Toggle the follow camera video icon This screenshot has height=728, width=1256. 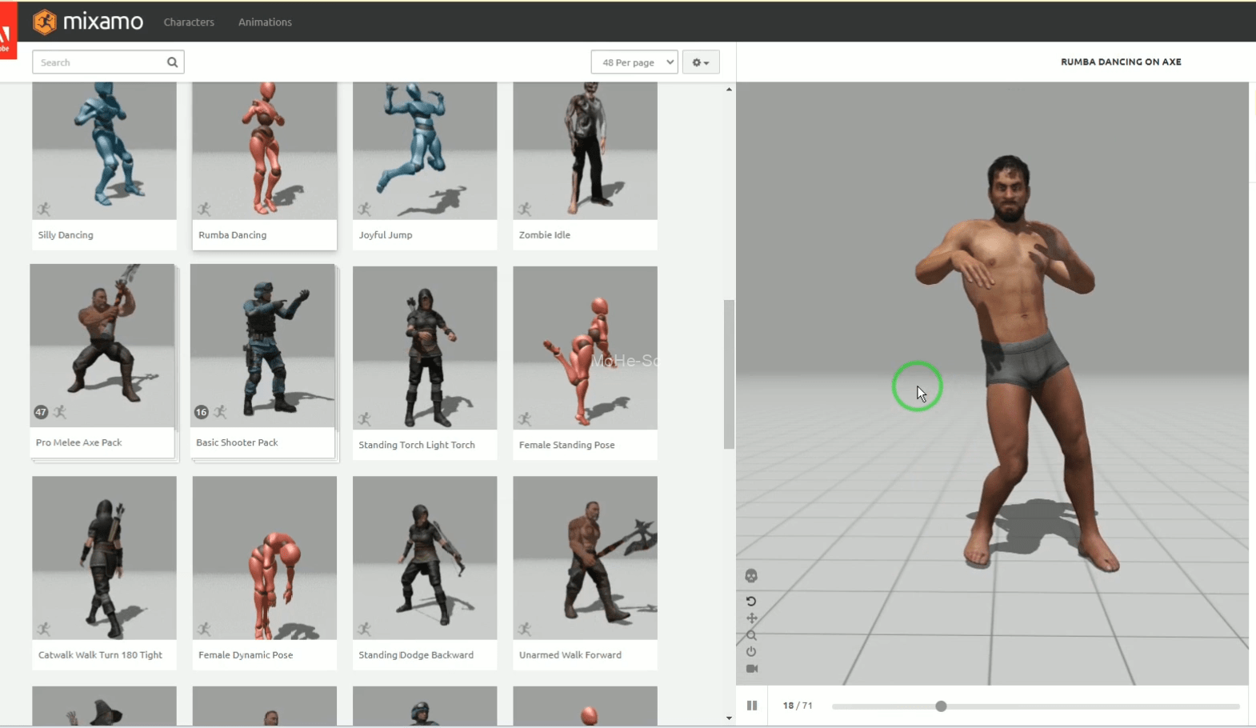751,669
